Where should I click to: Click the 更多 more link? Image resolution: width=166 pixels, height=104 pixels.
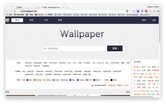(x=128, y=92)
